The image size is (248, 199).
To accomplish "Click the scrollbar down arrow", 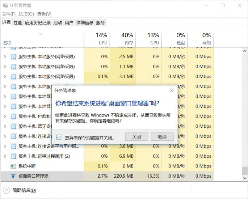I will pyautogui.click(x=245, y=178).
